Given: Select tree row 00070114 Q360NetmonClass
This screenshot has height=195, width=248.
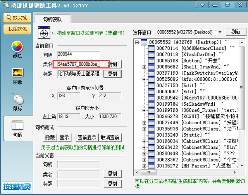Looking at the screenshot, I should click(195, 48).
